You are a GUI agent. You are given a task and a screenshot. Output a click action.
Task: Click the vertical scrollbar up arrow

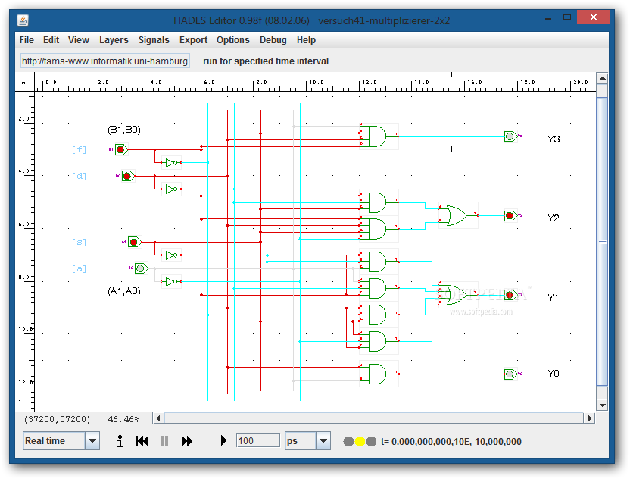click(602, 78)
